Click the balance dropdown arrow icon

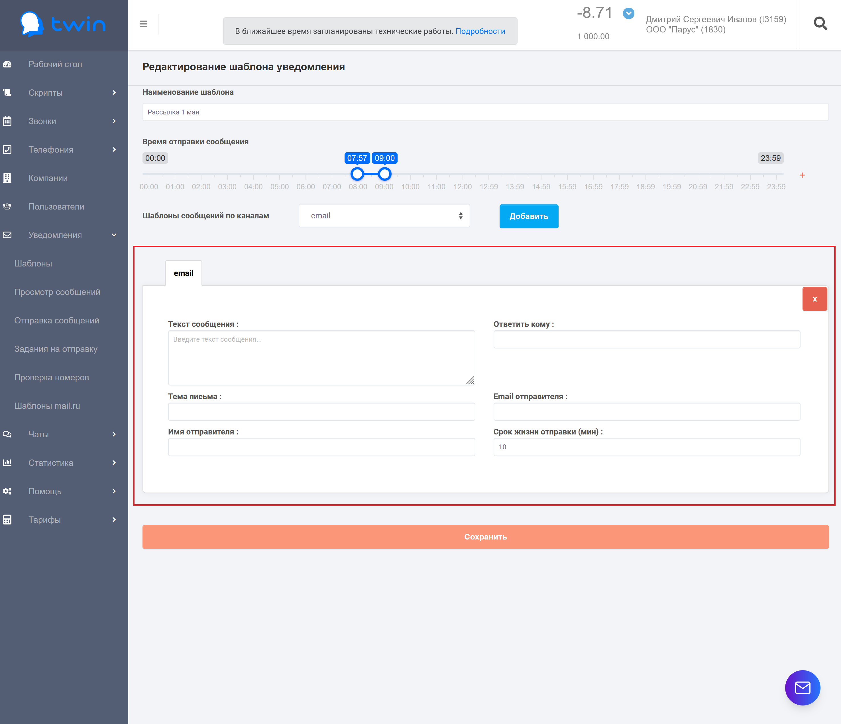(628, 13)
